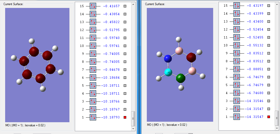Toggle the square marker beside energy -10.18684

(125, 78)
